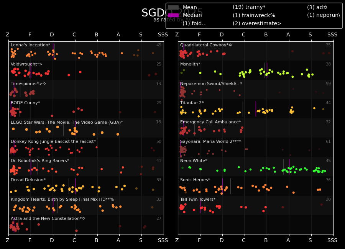This screenshot has width=345, height=249.
Task: Select the title 'Timespinner*>'
Action: [28, 84]
